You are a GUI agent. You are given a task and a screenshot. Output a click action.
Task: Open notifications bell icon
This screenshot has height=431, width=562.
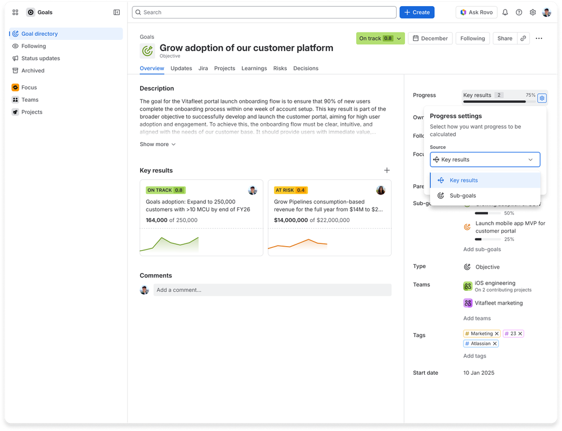[x=505, y=12]
